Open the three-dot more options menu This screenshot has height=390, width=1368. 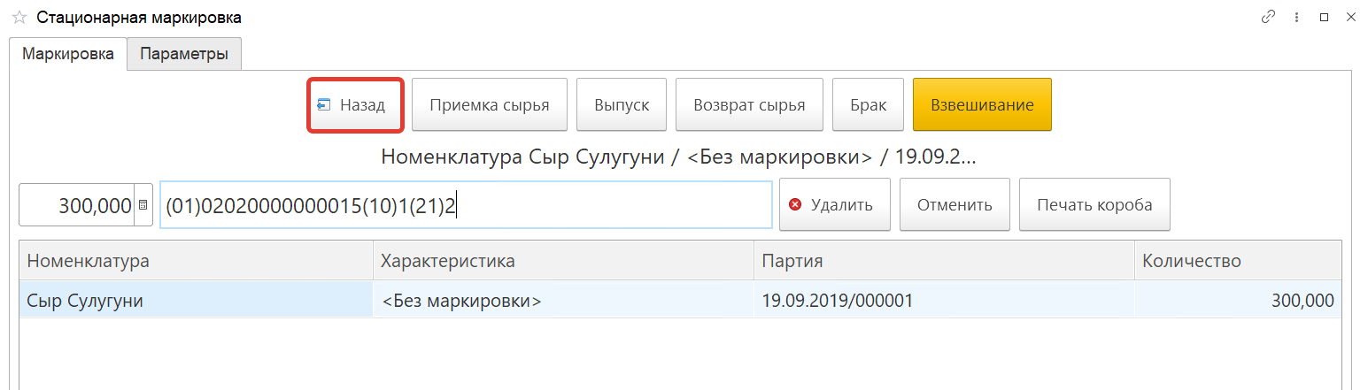click(x=1296, y=17)
